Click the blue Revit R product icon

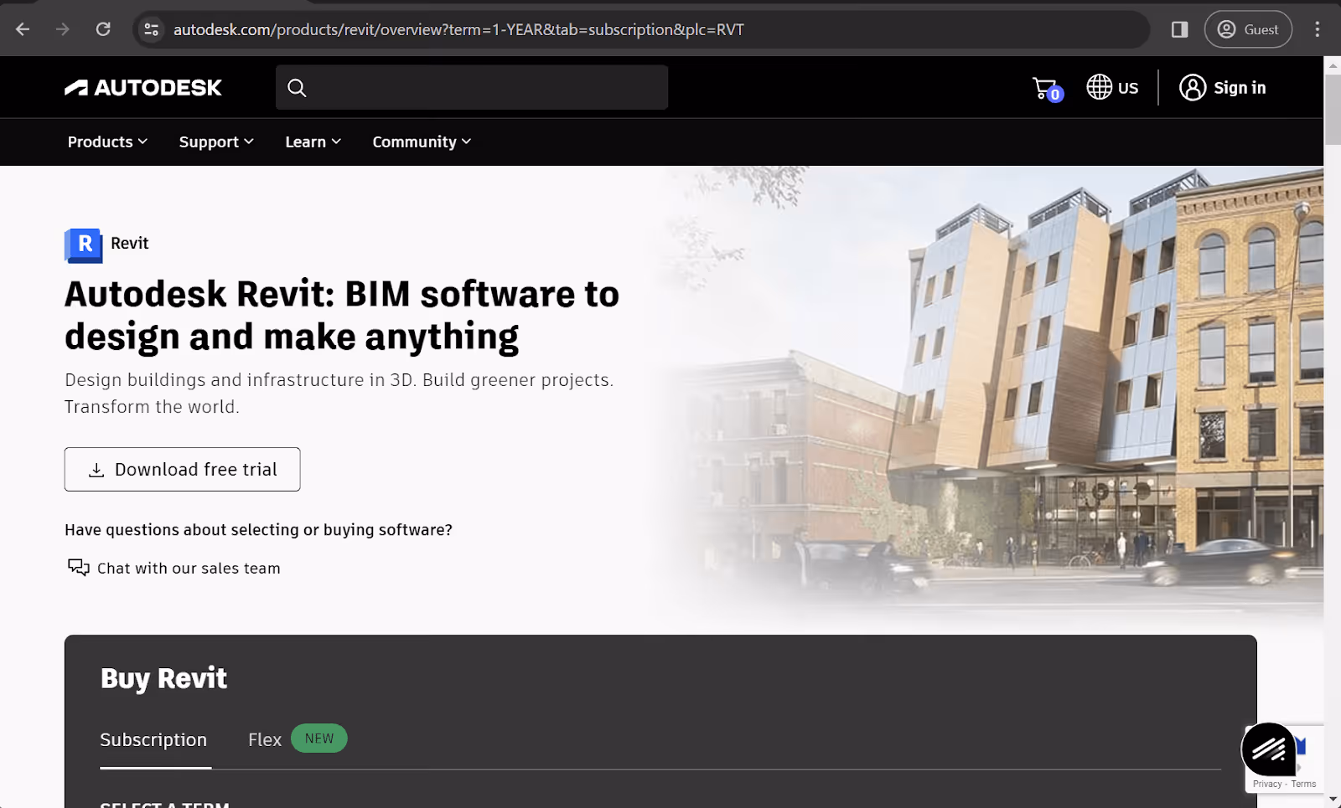[84, 245]
